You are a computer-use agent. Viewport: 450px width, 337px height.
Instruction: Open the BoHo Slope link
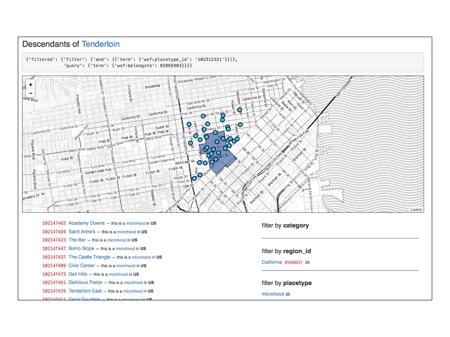(81, 249)
